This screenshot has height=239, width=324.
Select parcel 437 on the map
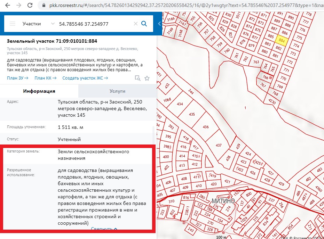pyautogui.click(x=219, y=145)
